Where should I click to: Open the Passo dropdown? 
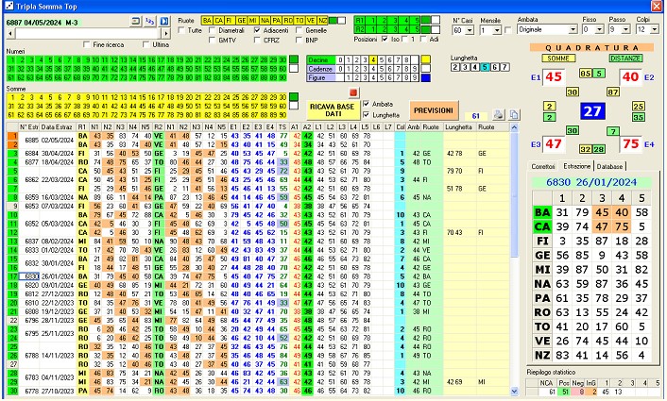pos(625,29)
